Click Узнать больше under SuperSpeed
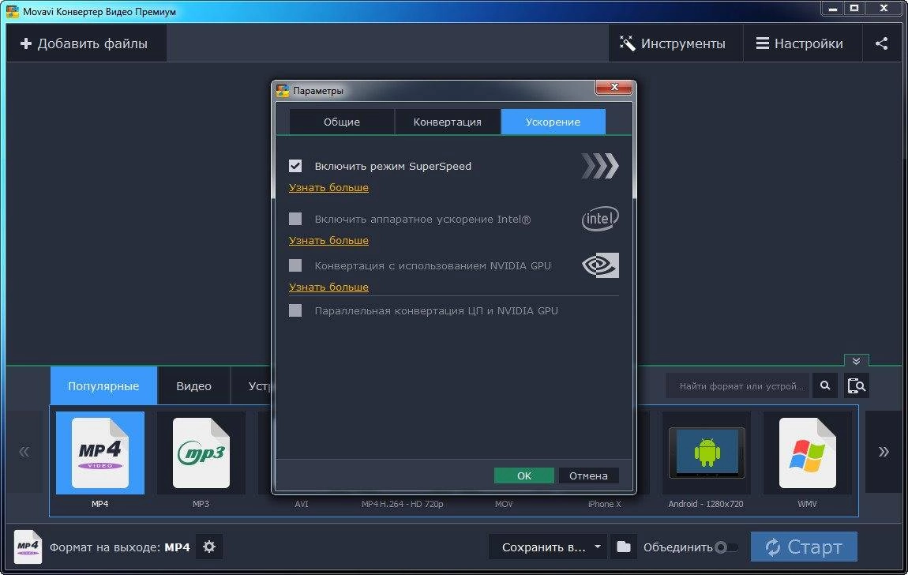This screenshot has height=575, width=908. tap(329, 188)
